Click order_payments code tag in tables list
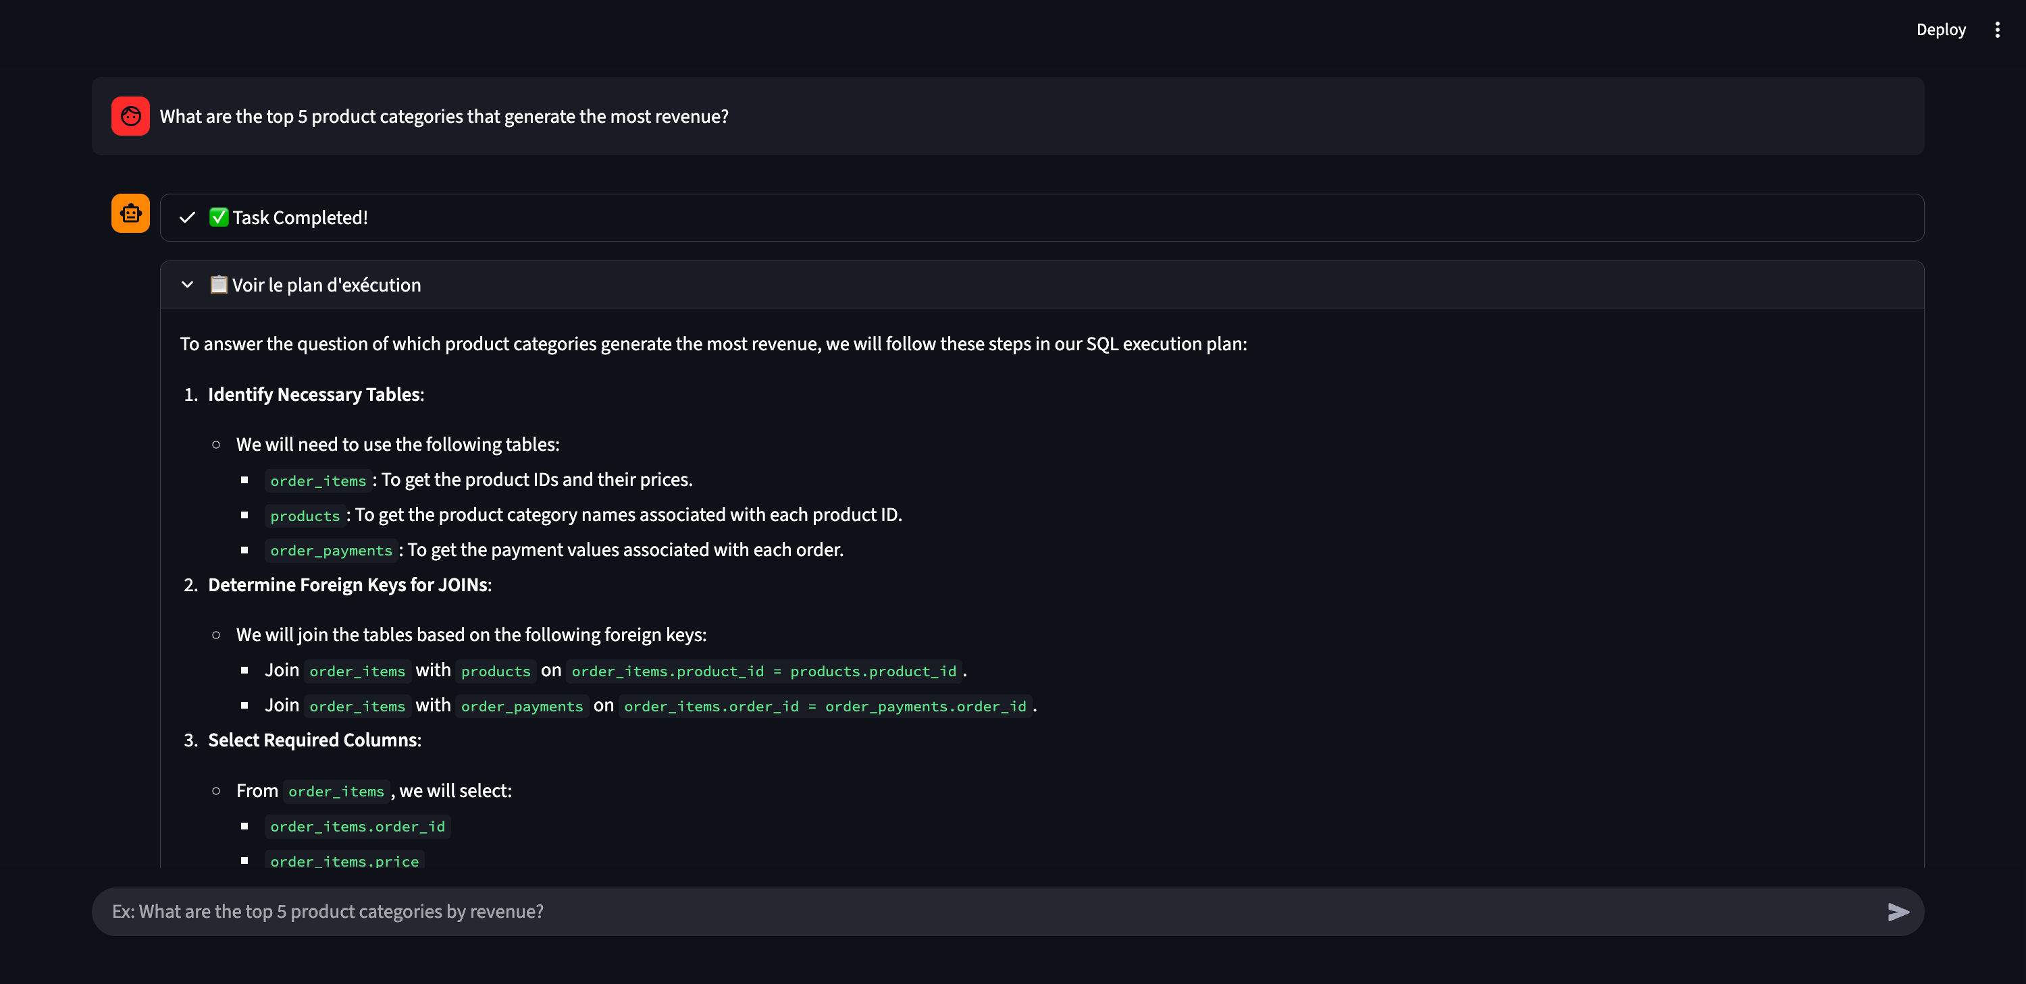The width and height of the screenshot is (2026, 984). (x=331, y=551)
